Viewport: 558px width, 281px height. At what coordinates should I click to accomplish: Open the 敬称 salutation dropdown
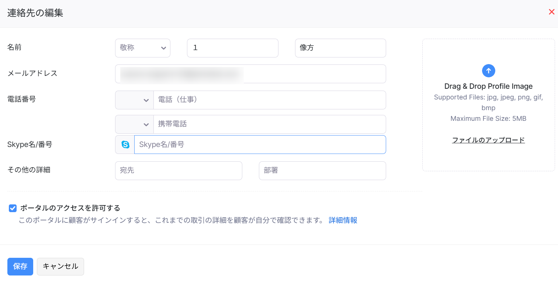point(143,48)
